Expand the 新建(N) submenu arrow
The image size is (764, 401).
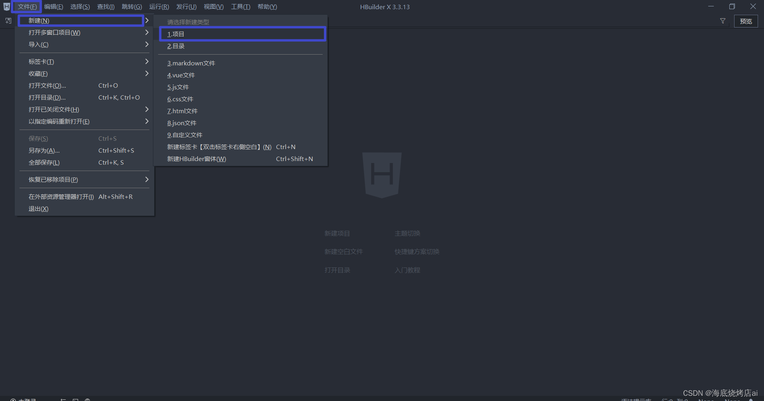tap(147, 20)
